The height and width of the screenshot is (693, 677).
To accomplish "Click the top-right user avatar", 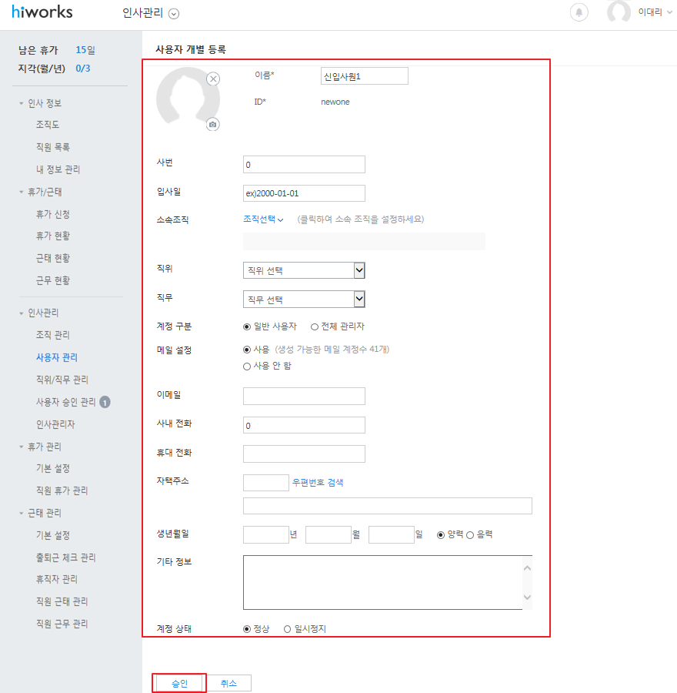I will click(619, 12).
